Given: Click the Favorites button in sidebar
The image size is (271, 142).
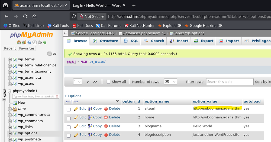Looking at the screenshot, I should [x=27, y=48].
